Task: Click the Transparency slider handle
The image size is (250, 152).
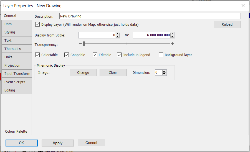Action: click(84, 44)
